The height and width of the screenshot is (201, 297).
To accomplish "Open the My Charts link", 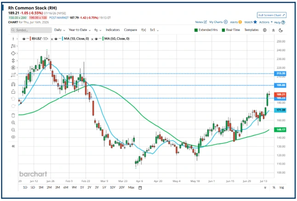I will click(x=216, y=22).
